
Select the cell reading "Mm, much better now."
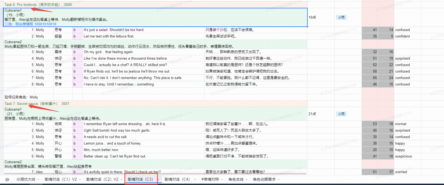click(101, 150)
